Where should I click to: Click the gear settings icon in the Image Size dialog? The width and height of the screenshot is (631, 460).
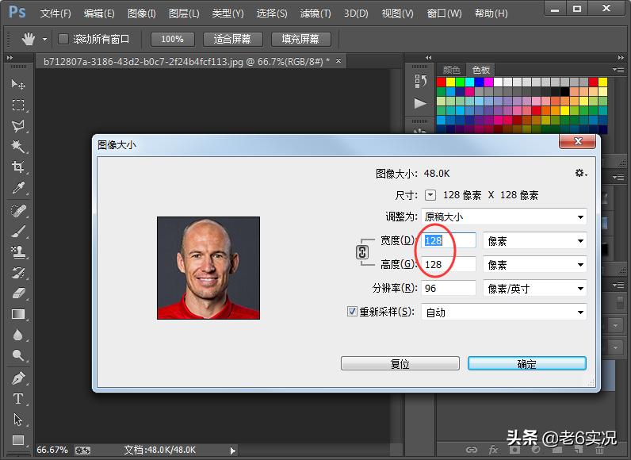(580, 173)
